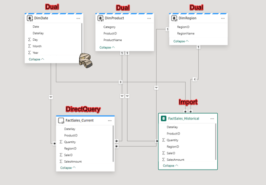Select left-pointing filter arrow below DimRegion

pyautogui.click(x=194, y=79)
